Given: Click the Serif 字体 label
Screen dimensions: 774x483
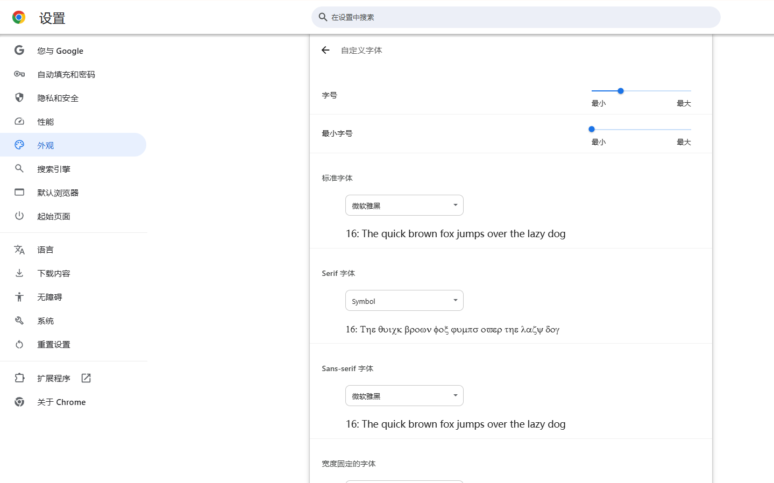Looking at the screenshot, I should tap(338, 273).
